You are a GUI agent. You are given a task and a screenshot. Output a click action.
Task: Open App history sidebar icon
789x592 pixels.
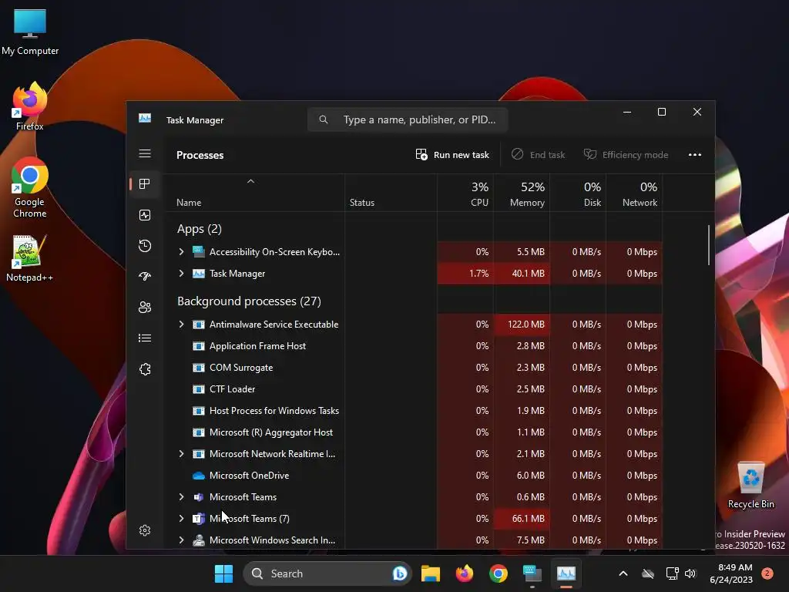point(145,246)
